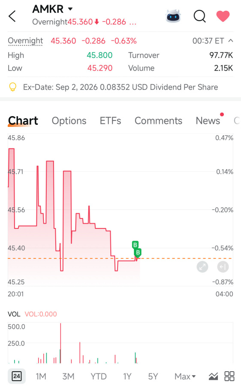Viewport: 241px width, 388px height.
Task: Toggle the 24-hour chart mode button
Action: coord(17,376)
